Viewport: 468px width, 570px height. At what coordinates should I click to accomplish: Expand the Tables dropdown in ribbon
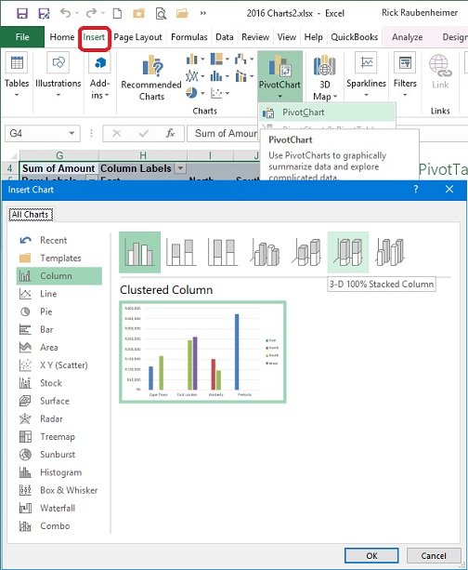point(17,95)
